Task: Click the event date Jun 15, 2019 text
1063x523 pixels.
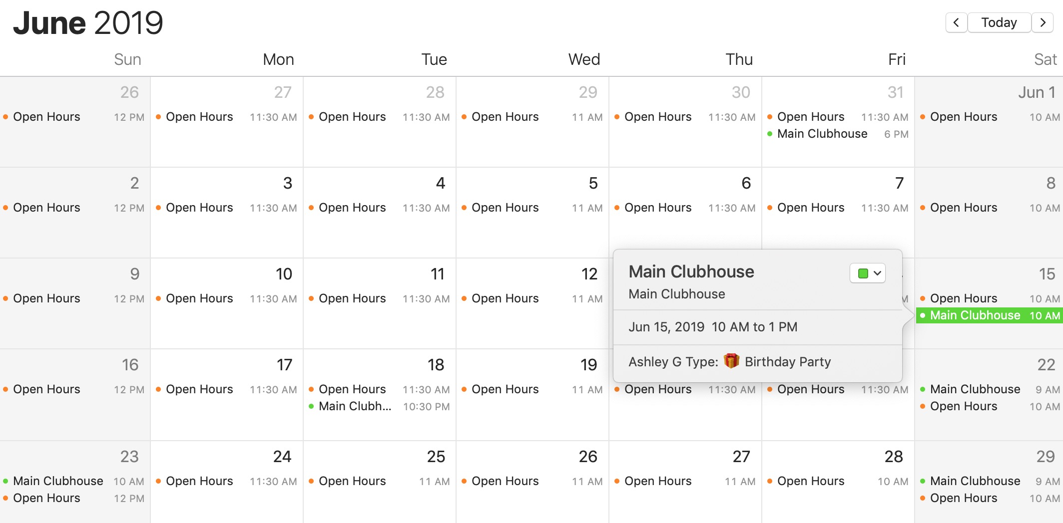Action: point(666,327)
